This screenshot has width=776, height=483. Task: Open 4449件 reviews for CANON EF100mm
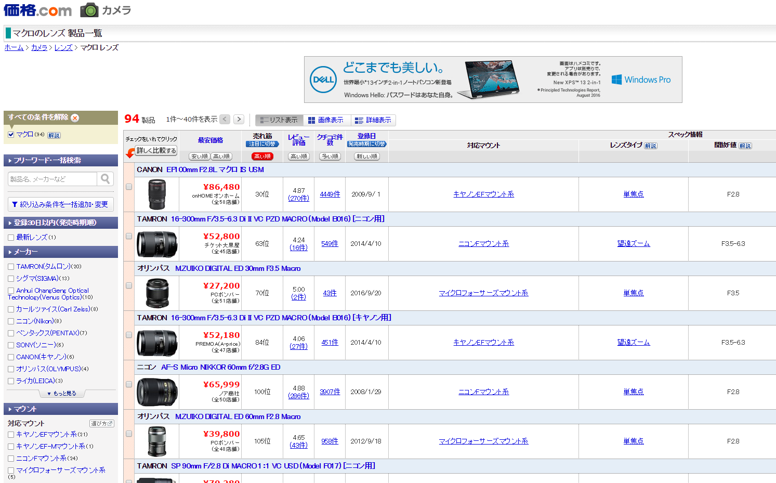330,194
